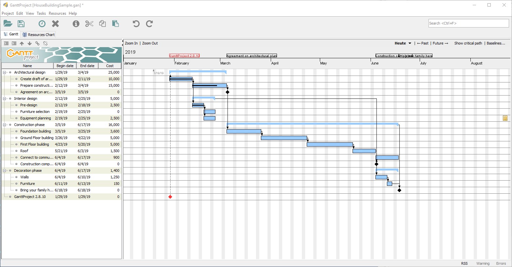Save the current project
The image size is (512, 267).
click(x=21, y=23)
